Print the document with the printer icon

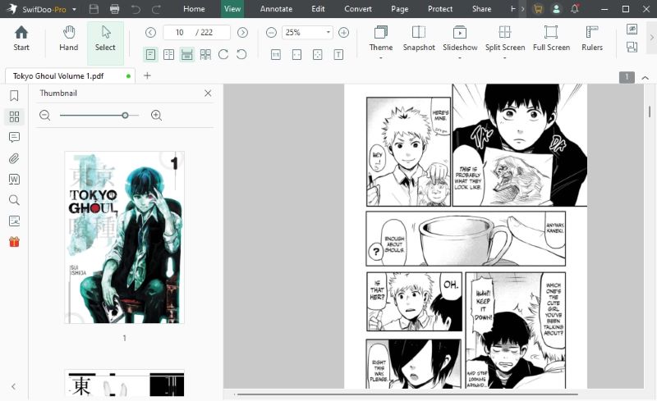point(114,9)
